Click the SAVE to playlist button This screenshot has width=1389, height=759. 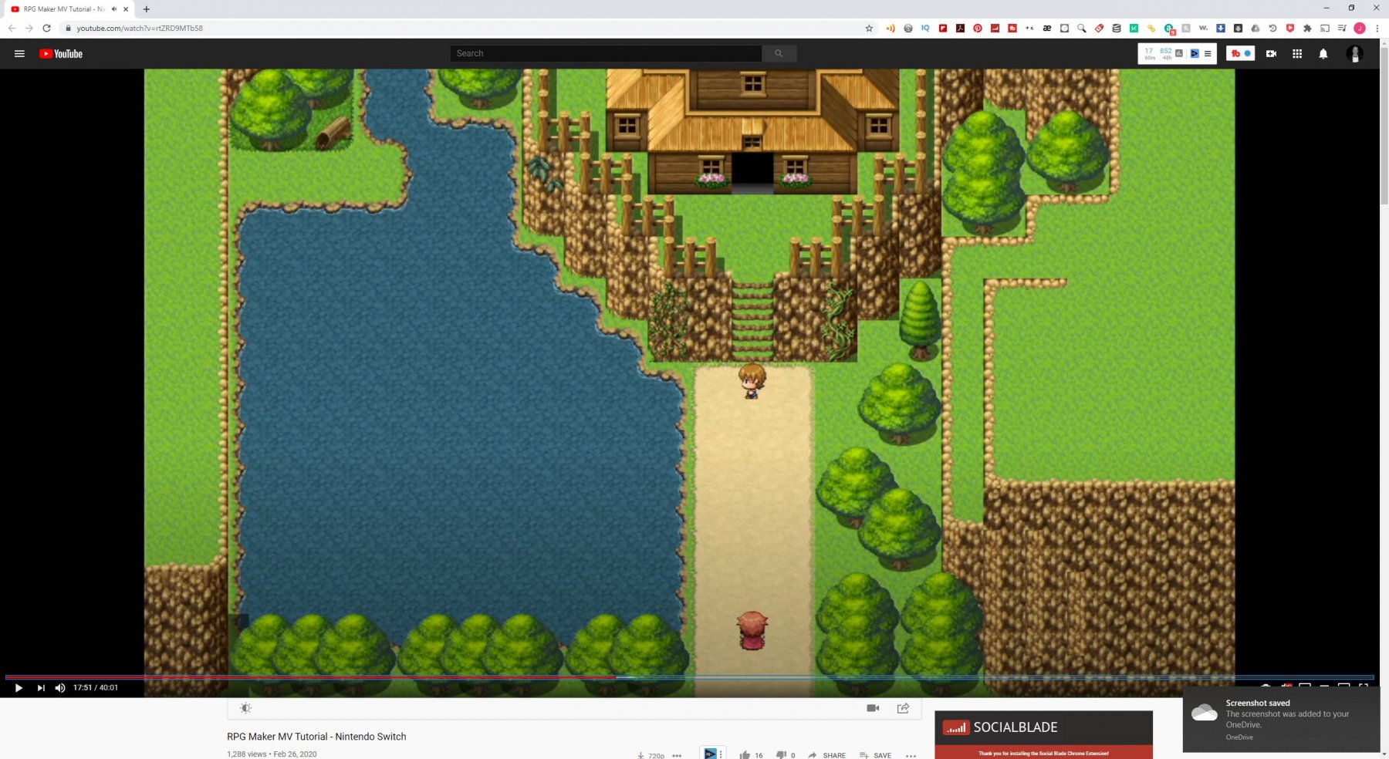[875, 755]
